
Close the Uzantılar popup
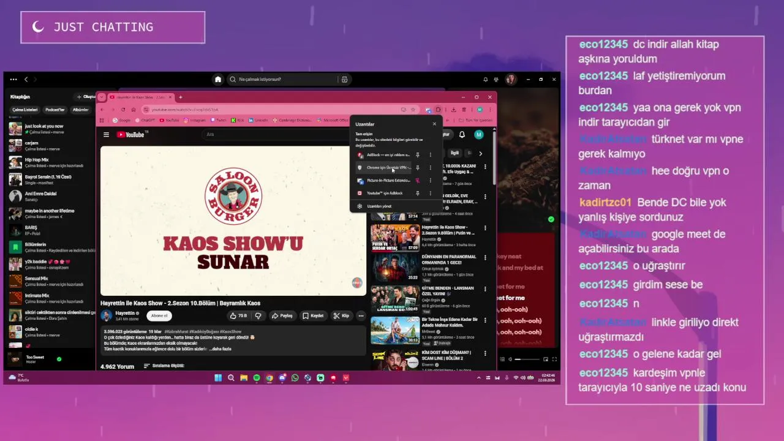[434, 124]
